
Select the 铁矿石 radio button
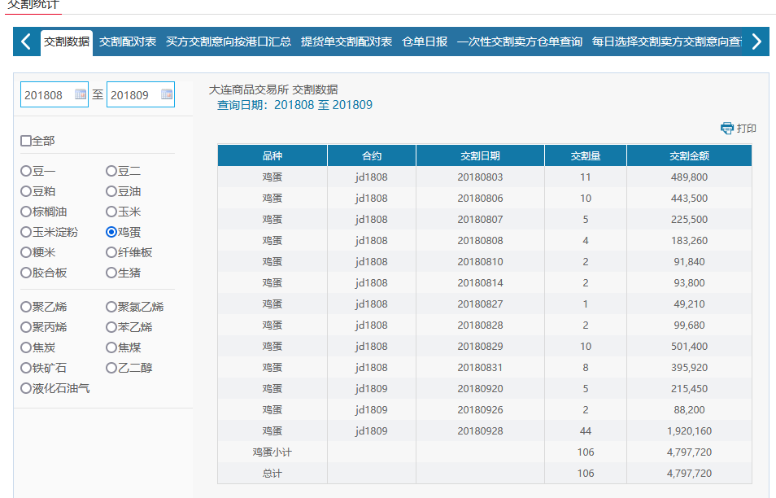(26, 368)
